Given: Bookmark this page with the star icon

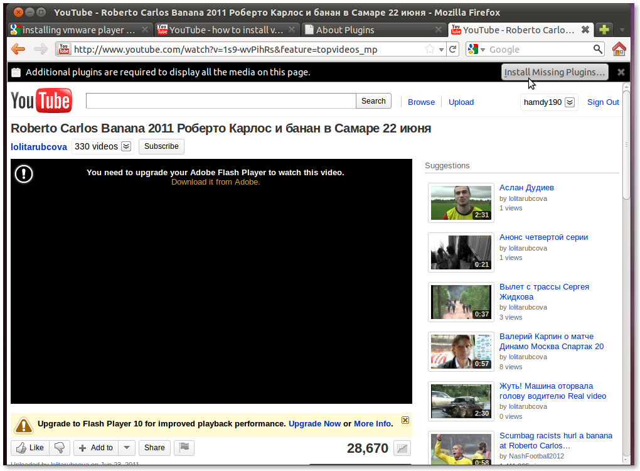Looking at the screenshot, I should (429, 50).
